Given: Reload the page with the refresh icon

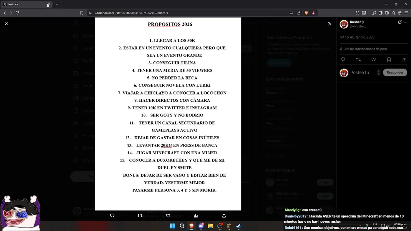Looking at the screenshot, I should (x=17, y=13).
